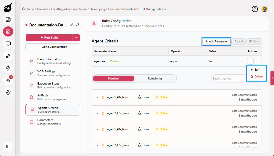Click the first agent1_k8s_linux agent icon
The image size is (274, 156).
pos(103,97)
